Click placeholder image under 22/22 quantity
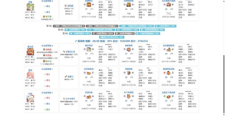The width and height of the screenshot is (225, 116). [x=169, y=14]
